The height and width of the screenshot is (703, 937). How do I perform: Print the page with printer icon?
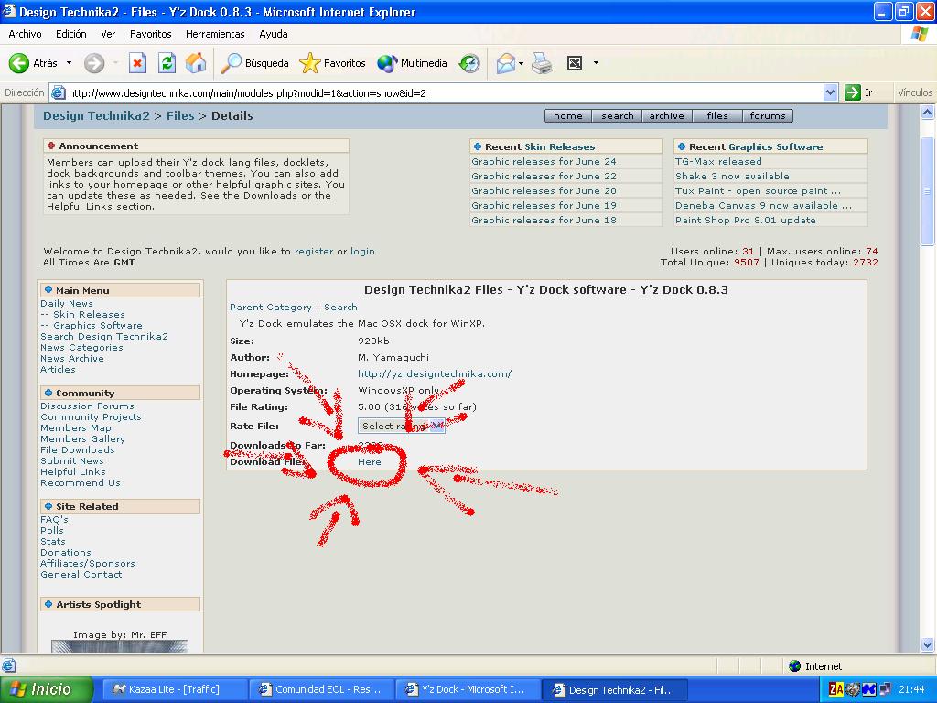542,63
